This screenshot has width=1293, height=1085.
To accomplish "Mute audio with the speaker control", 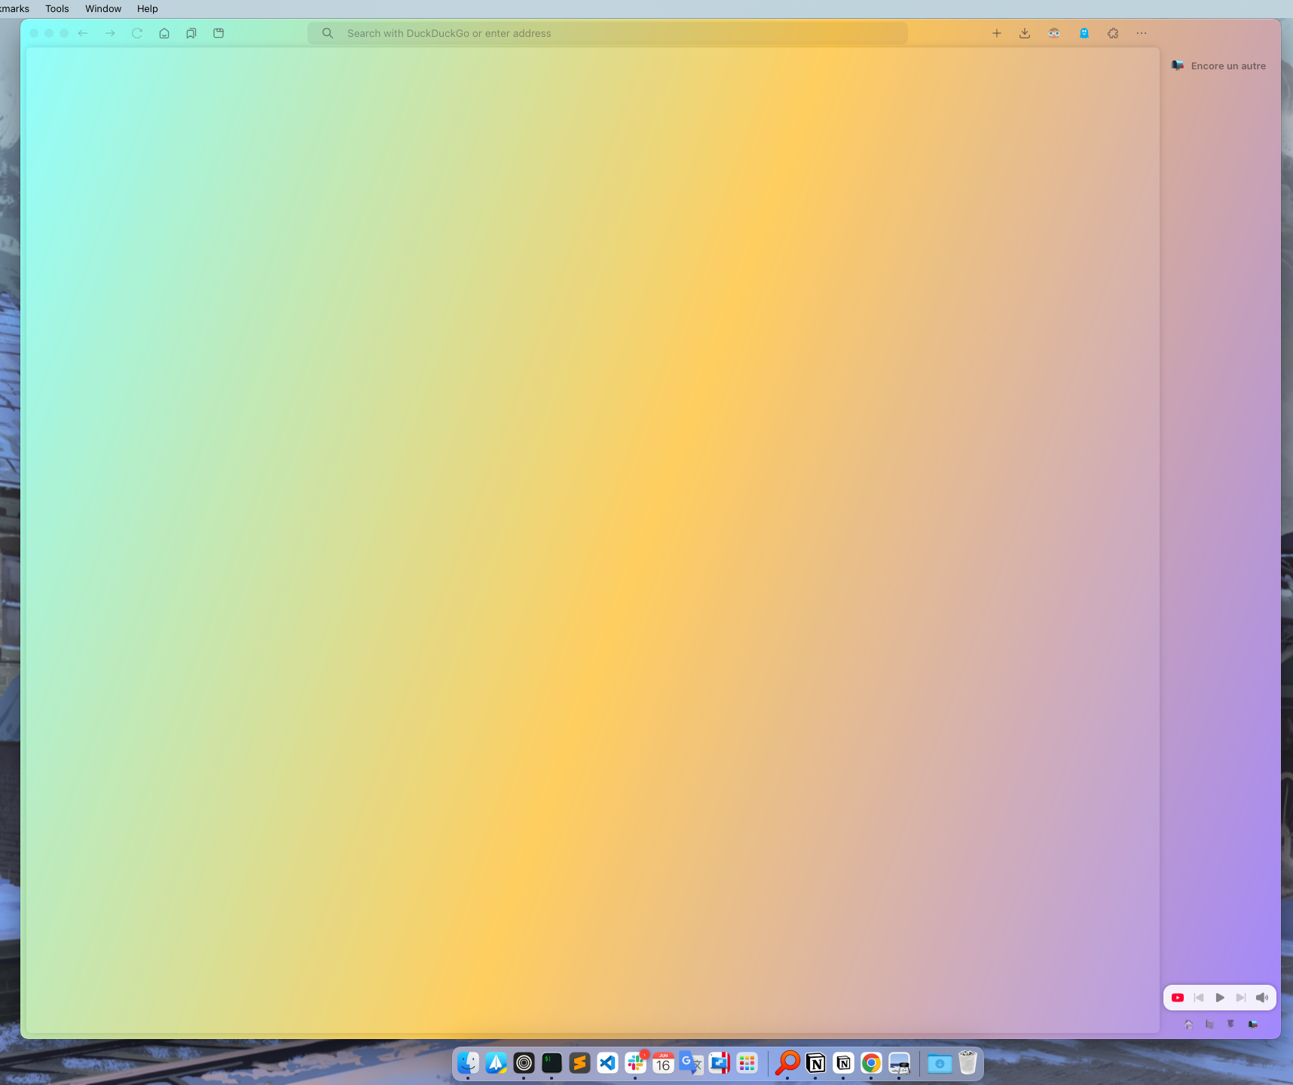I will click(1262, 998).
